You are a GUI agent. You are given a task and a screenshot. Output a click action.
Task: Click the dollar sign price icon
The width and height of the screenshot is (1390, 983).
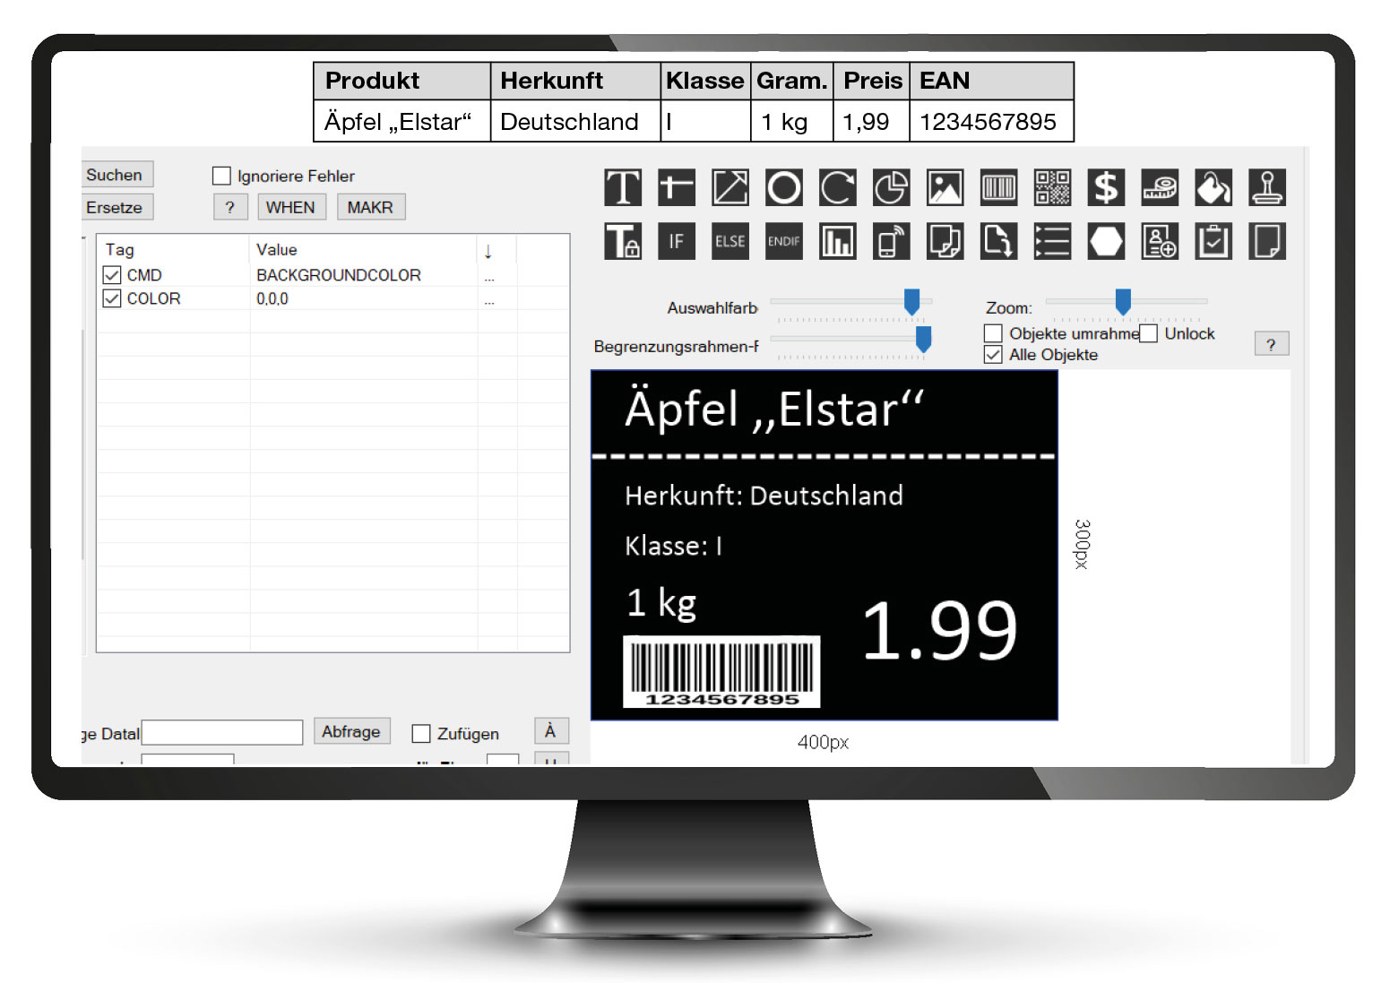click(1106, 188)
